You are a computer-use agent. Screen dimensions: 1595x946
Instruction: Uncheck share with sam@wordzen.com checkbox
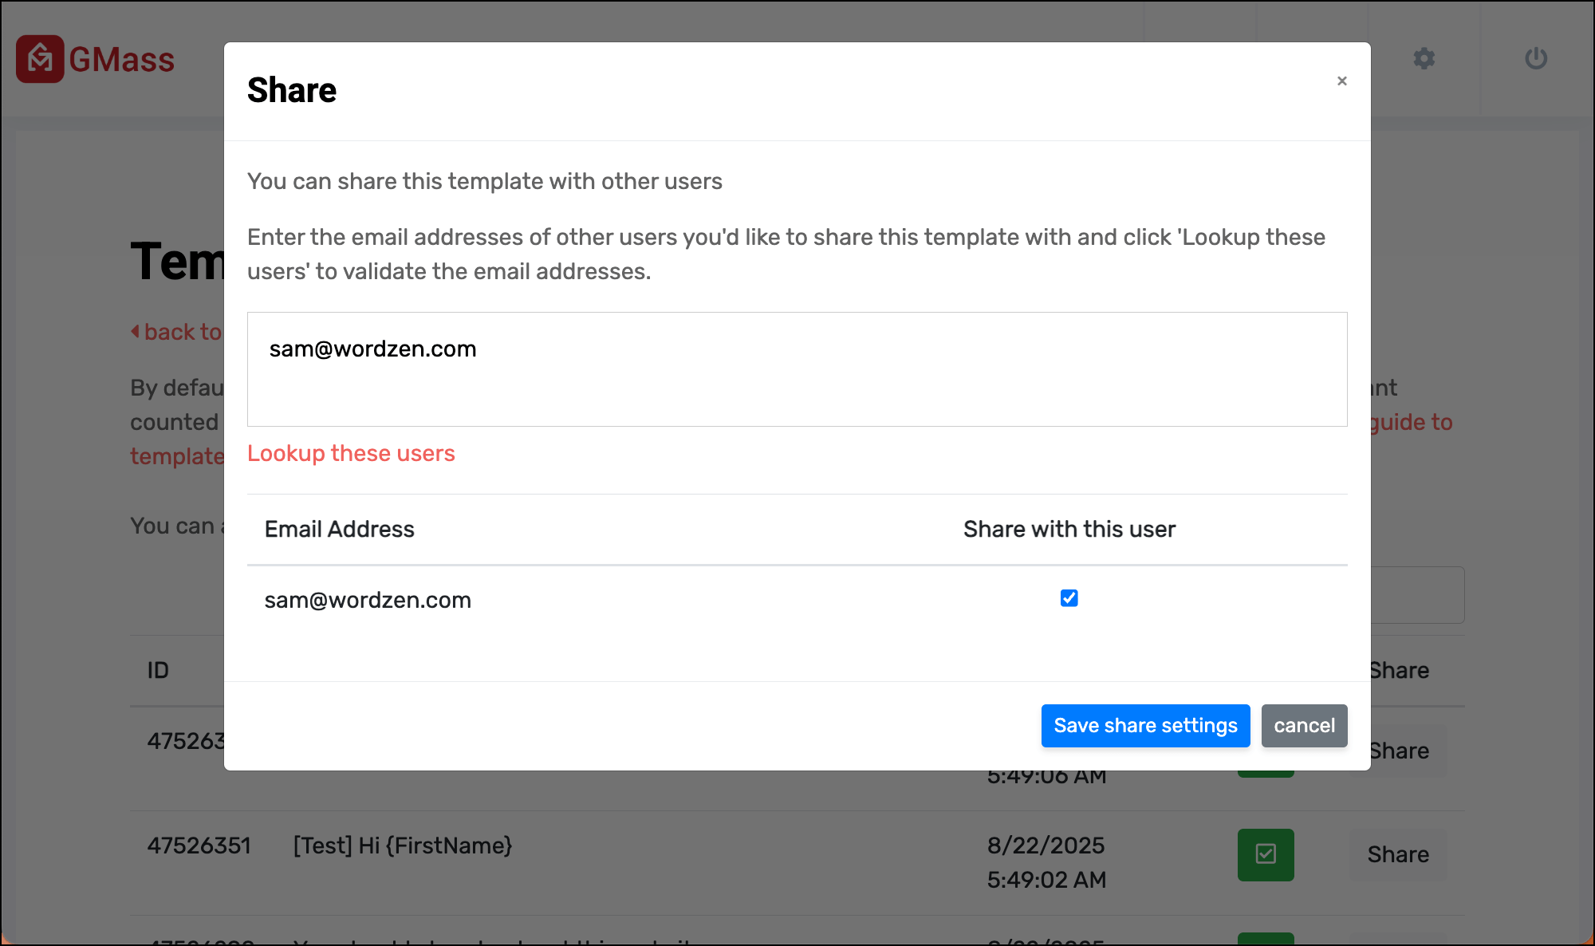[1069, 598]
